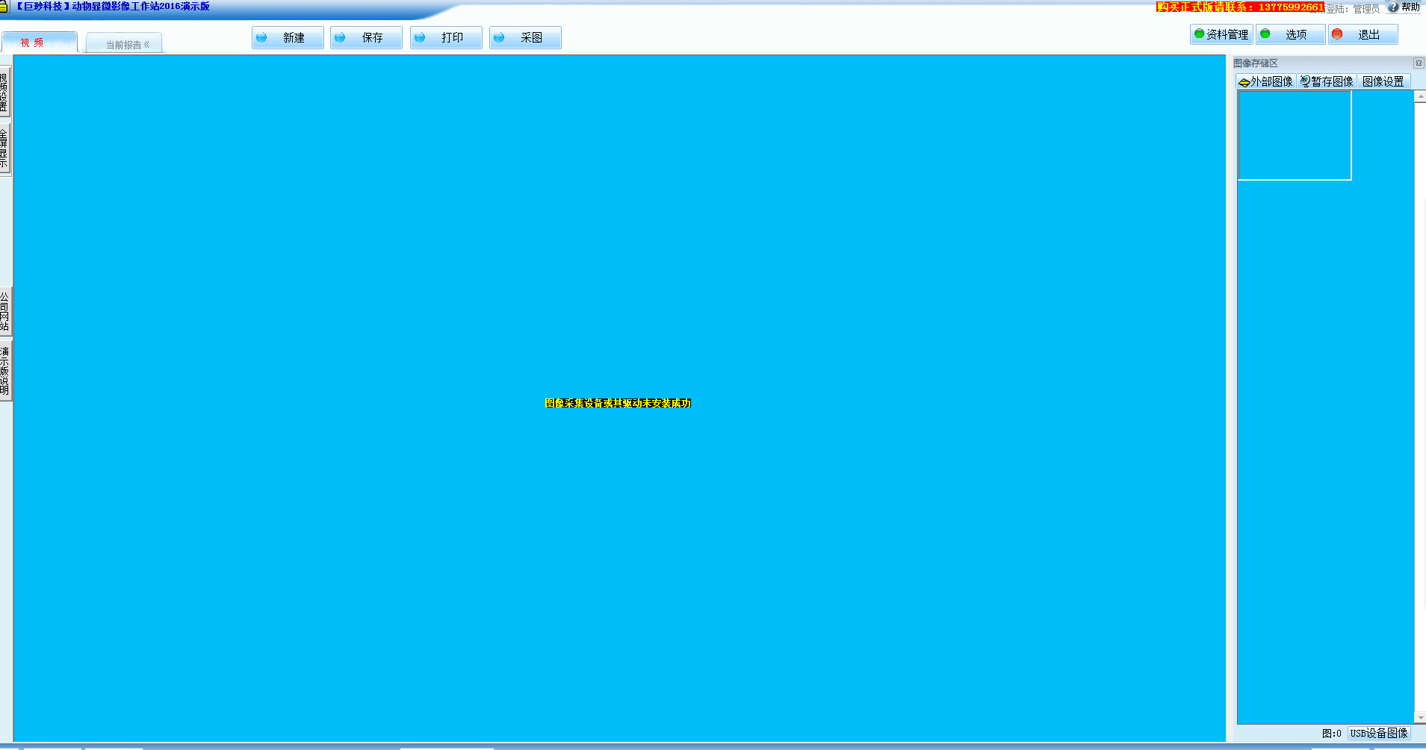Image resolution: width=1426 pixels, height=750 pixels.
Task: Select the empty image thumbnail slot
Action: [x=1295, y=135]
